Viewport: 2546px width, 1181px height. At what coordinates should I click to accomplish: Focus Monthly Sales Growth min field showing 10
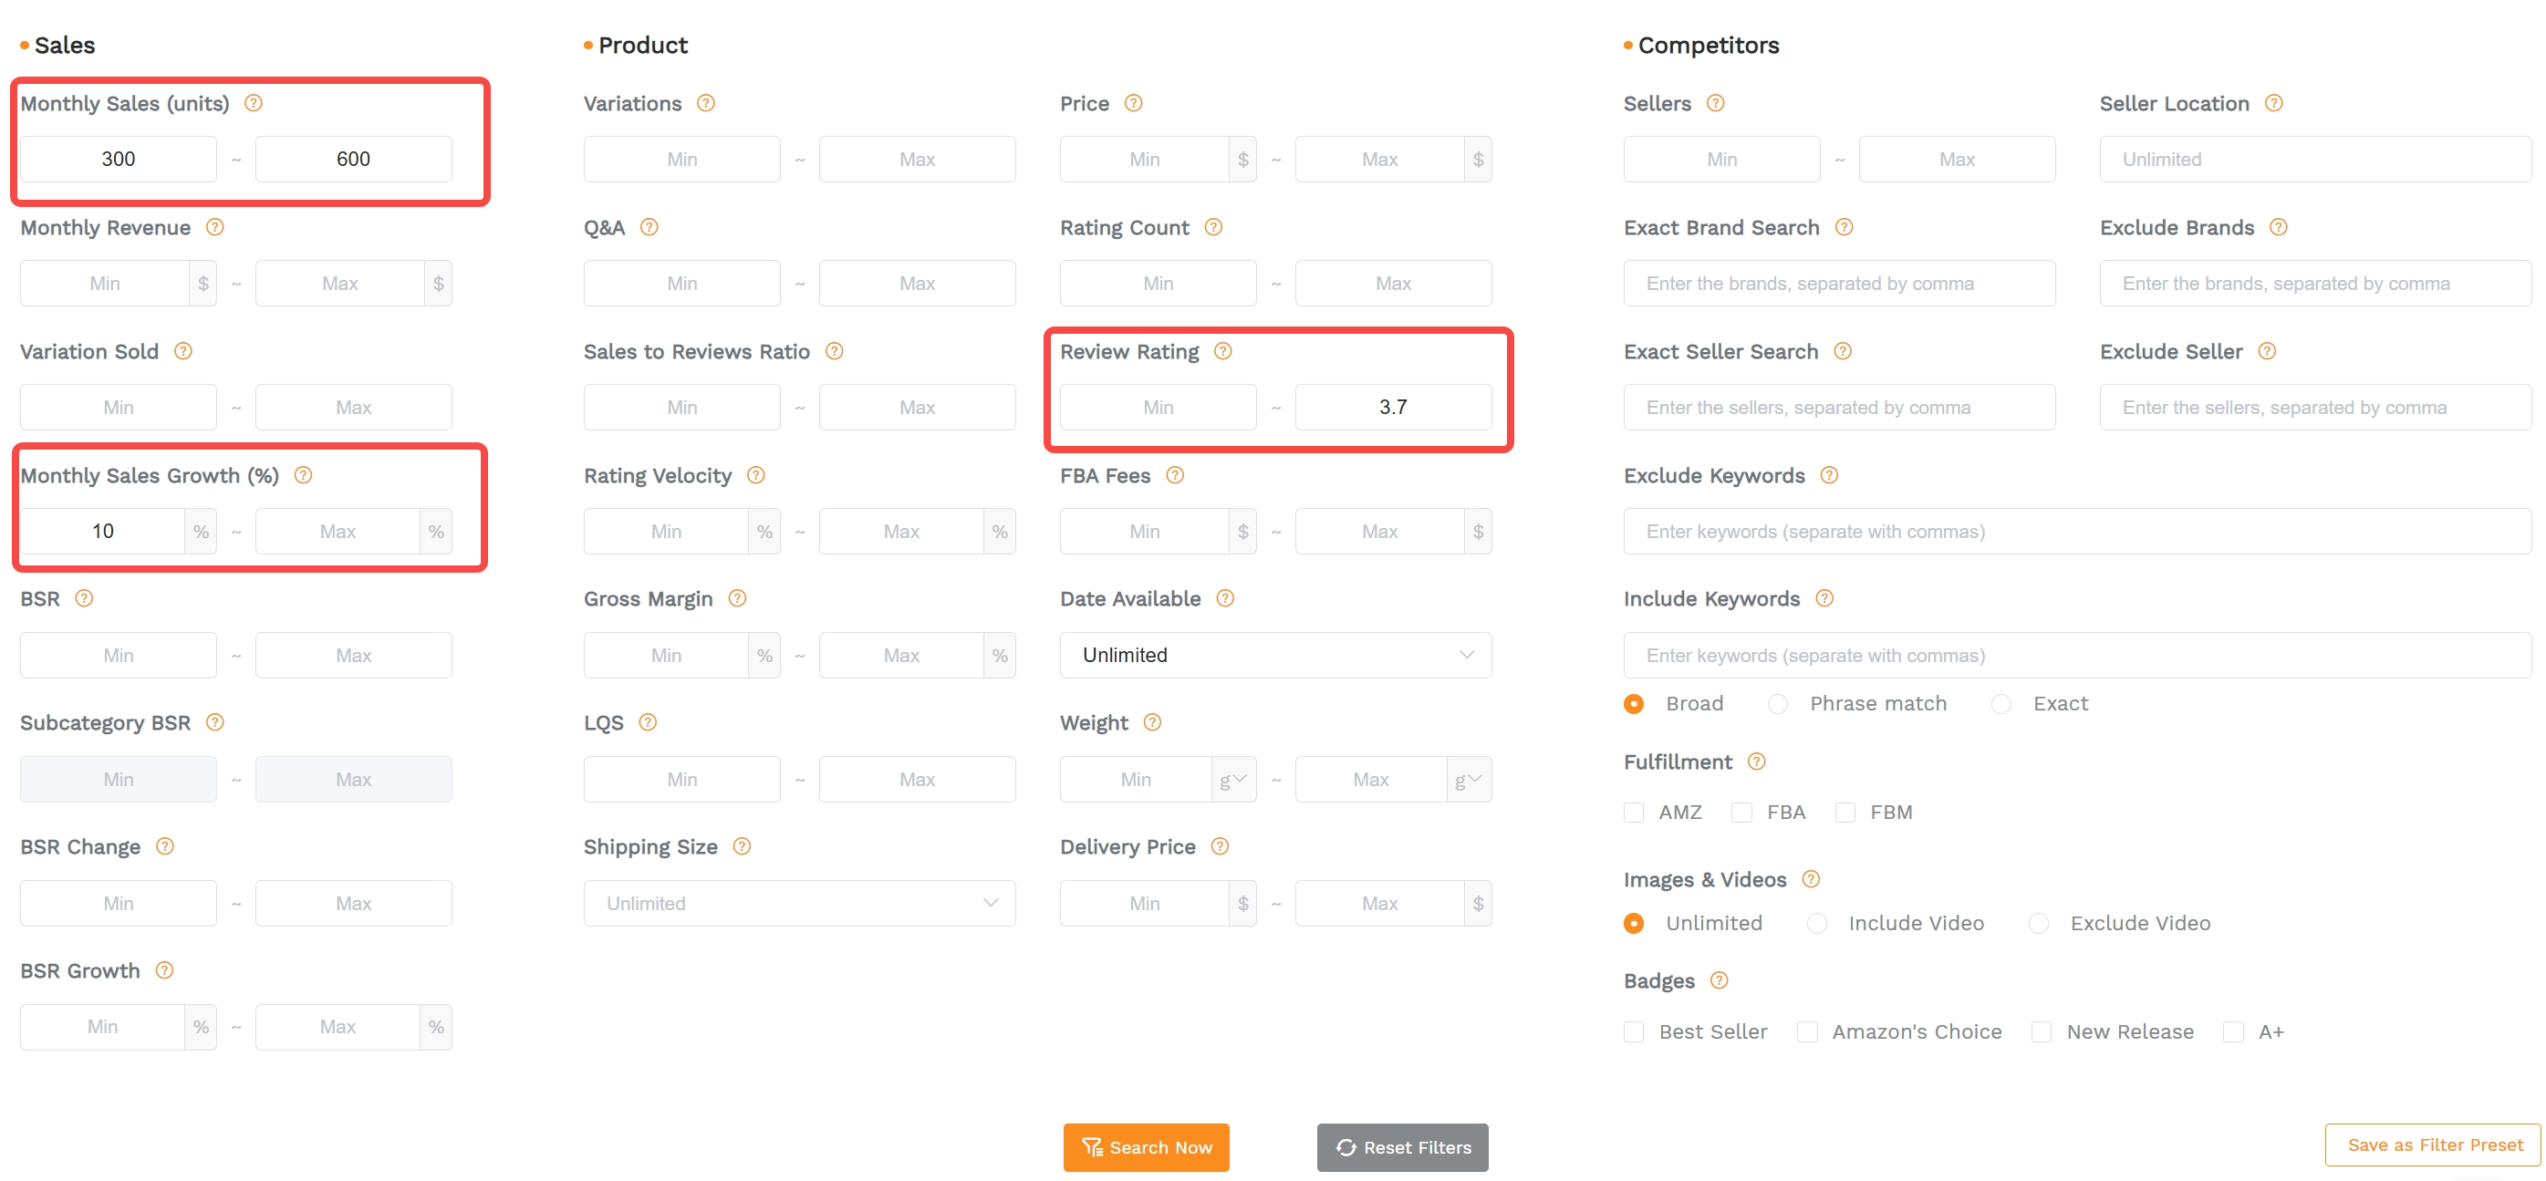point(103,532)
